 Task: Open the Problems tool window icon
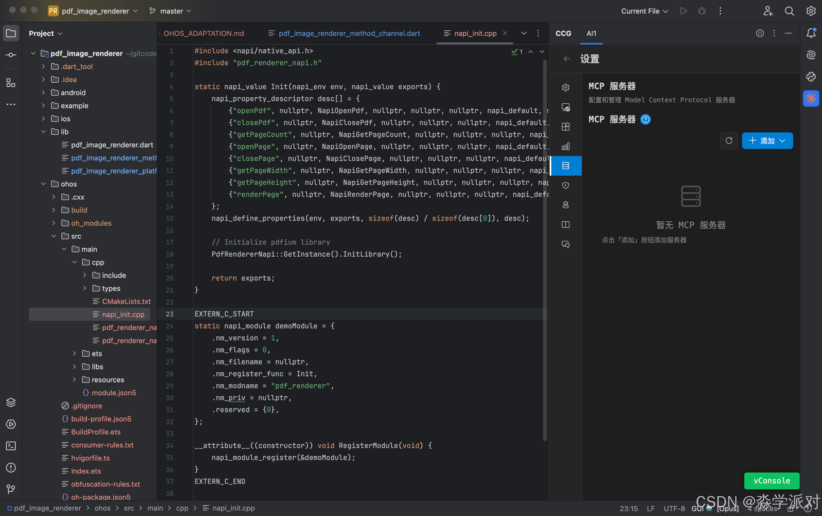tap(11, 468)
